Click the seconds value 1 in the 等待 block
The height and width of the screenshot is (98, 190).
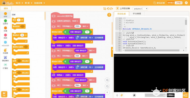[19, 20]
